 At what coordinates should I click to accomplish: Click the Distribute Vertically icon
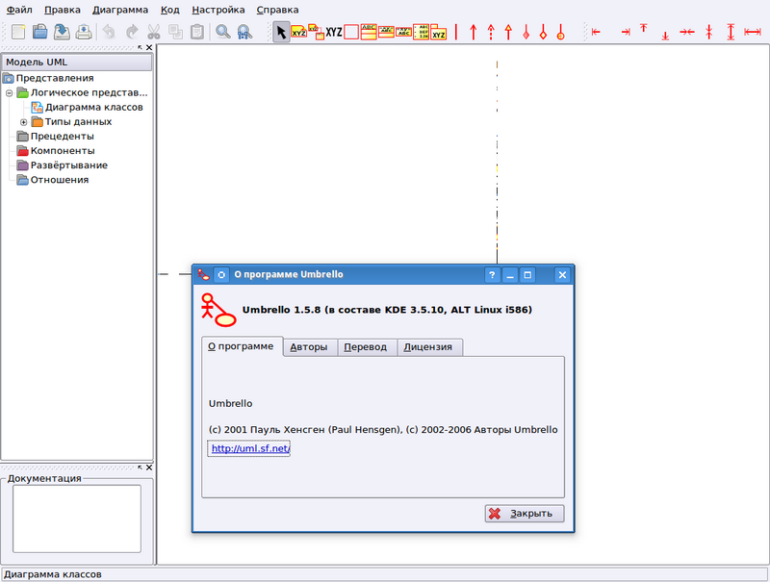pyautogui.click(x=731, y=32)
